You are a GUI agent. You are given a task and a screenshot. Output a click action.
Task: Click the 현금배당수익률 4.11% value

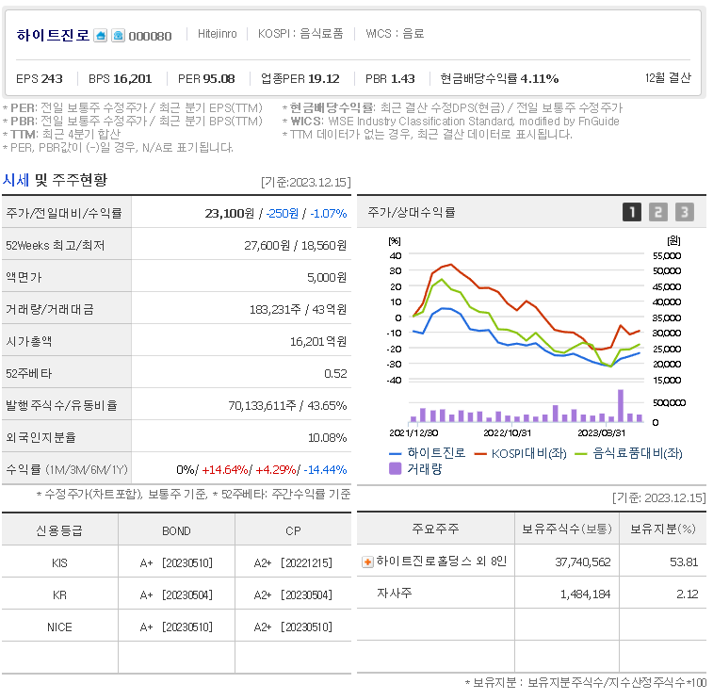click(499, 79)
